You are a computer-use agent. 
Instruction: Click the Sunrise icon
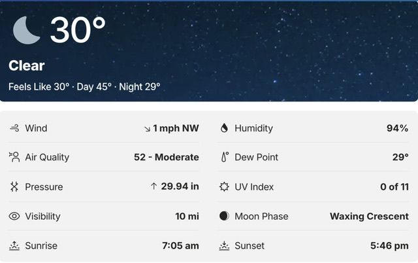pos(14,246)
